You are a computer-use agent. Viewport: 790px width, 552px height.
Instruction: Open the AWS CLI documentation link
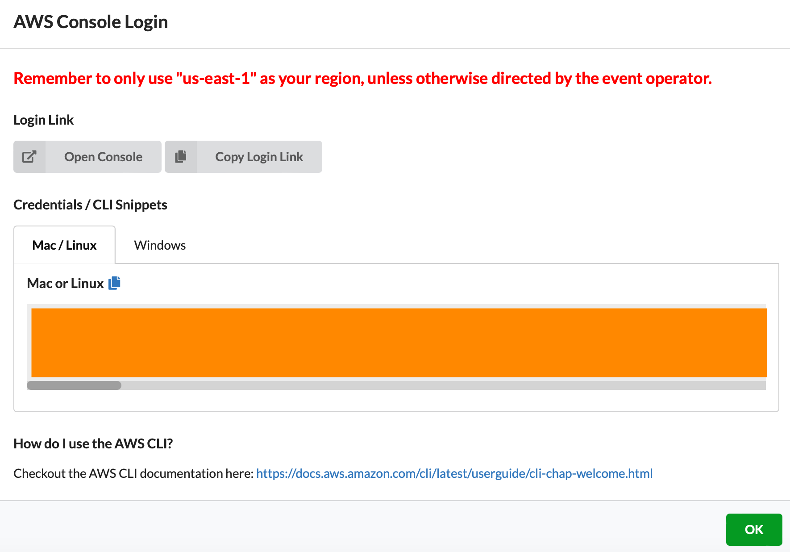[454, 473]
